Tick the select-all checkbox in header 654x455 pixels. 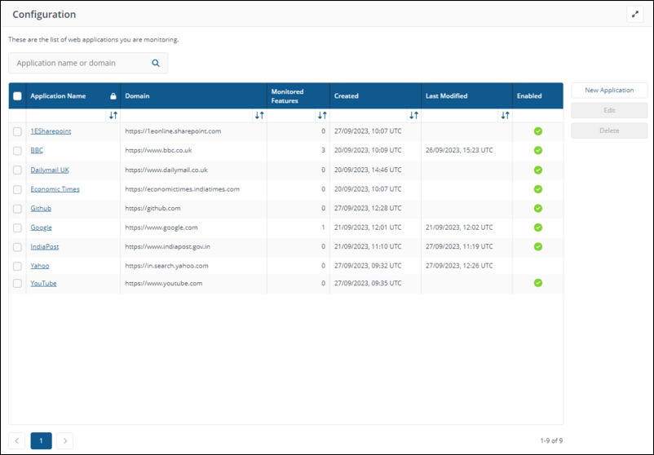click(18, 96)
